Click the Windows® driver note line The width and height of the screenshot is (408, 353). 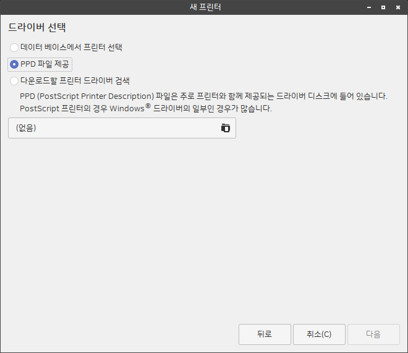coord(146,108)
